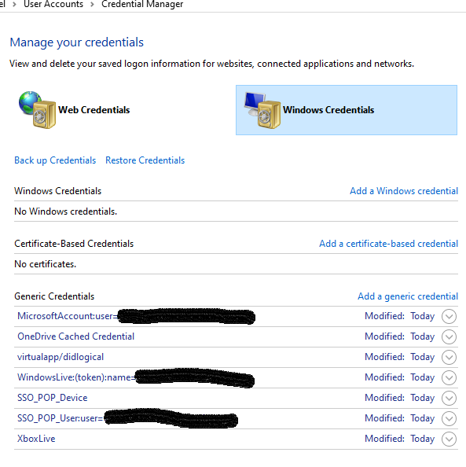Open the XboxLive credential entry

236,439
